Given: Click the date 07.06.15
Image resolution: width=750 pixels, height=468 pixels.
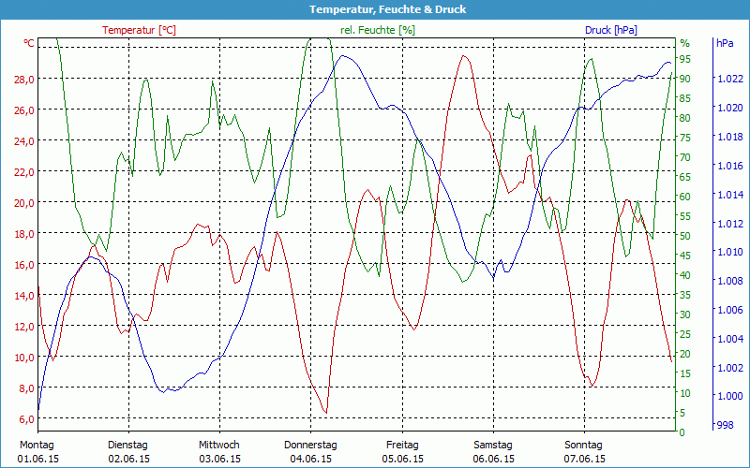Looking at the screenshot, I should click(x=584, y=460).
